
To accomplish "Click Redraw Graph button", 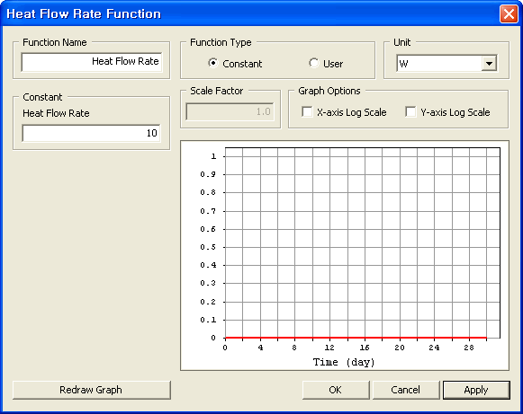I will (x=92, y=390).
